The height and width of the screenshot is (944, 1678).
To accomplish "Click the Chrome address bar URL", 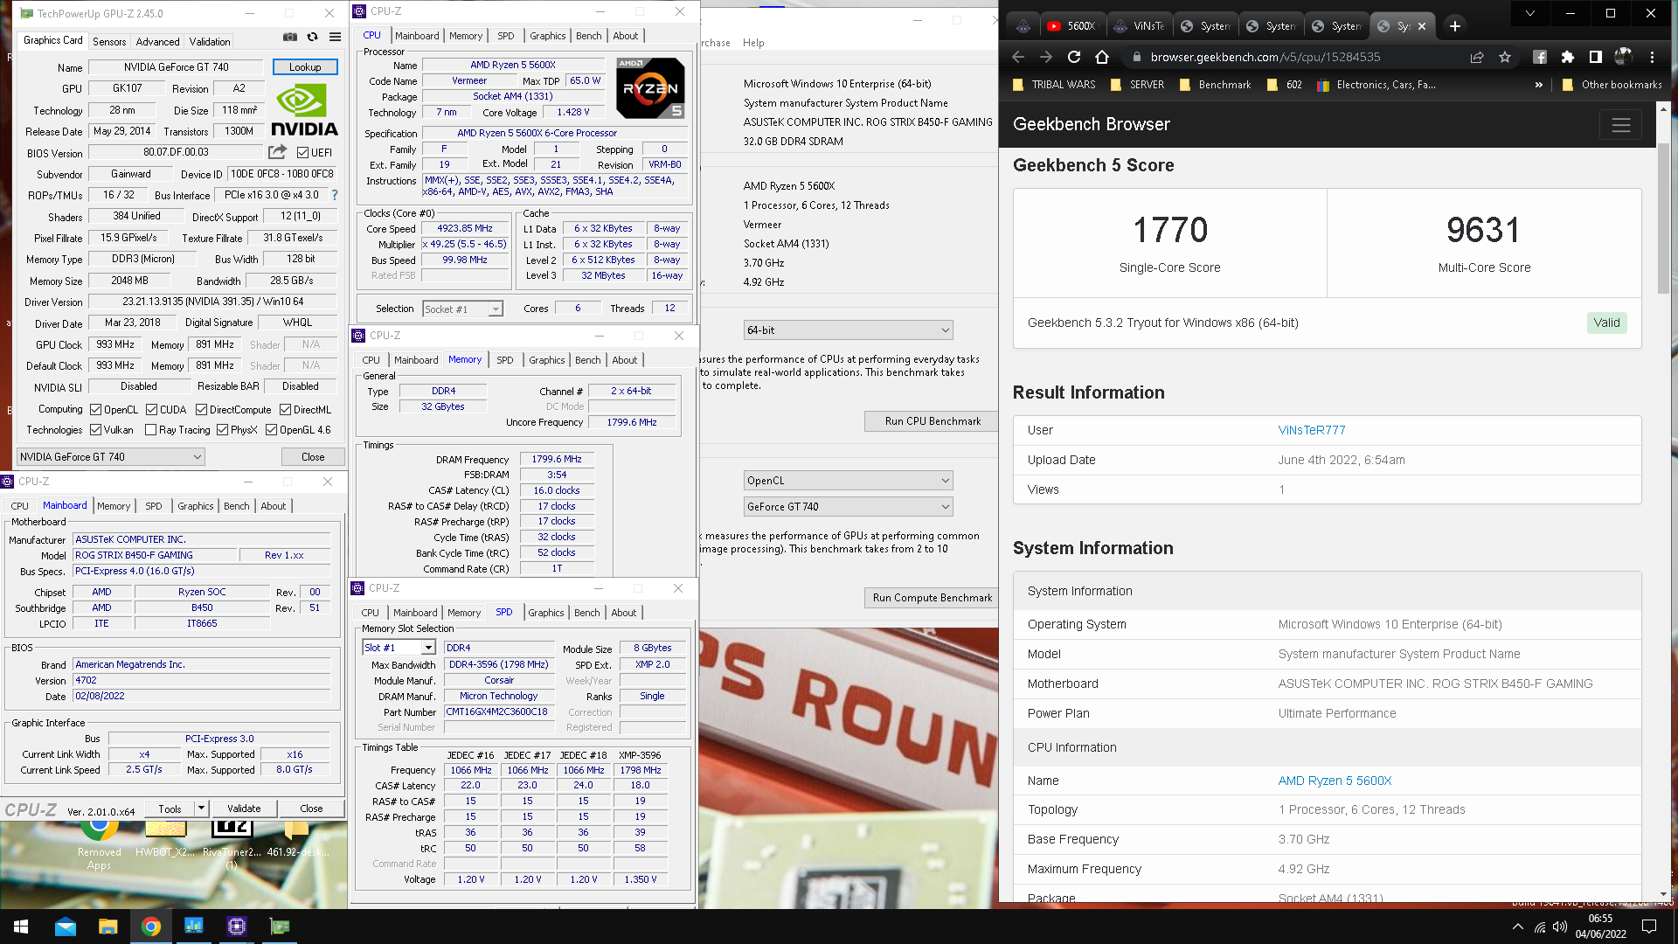I will click(1265, 57).
